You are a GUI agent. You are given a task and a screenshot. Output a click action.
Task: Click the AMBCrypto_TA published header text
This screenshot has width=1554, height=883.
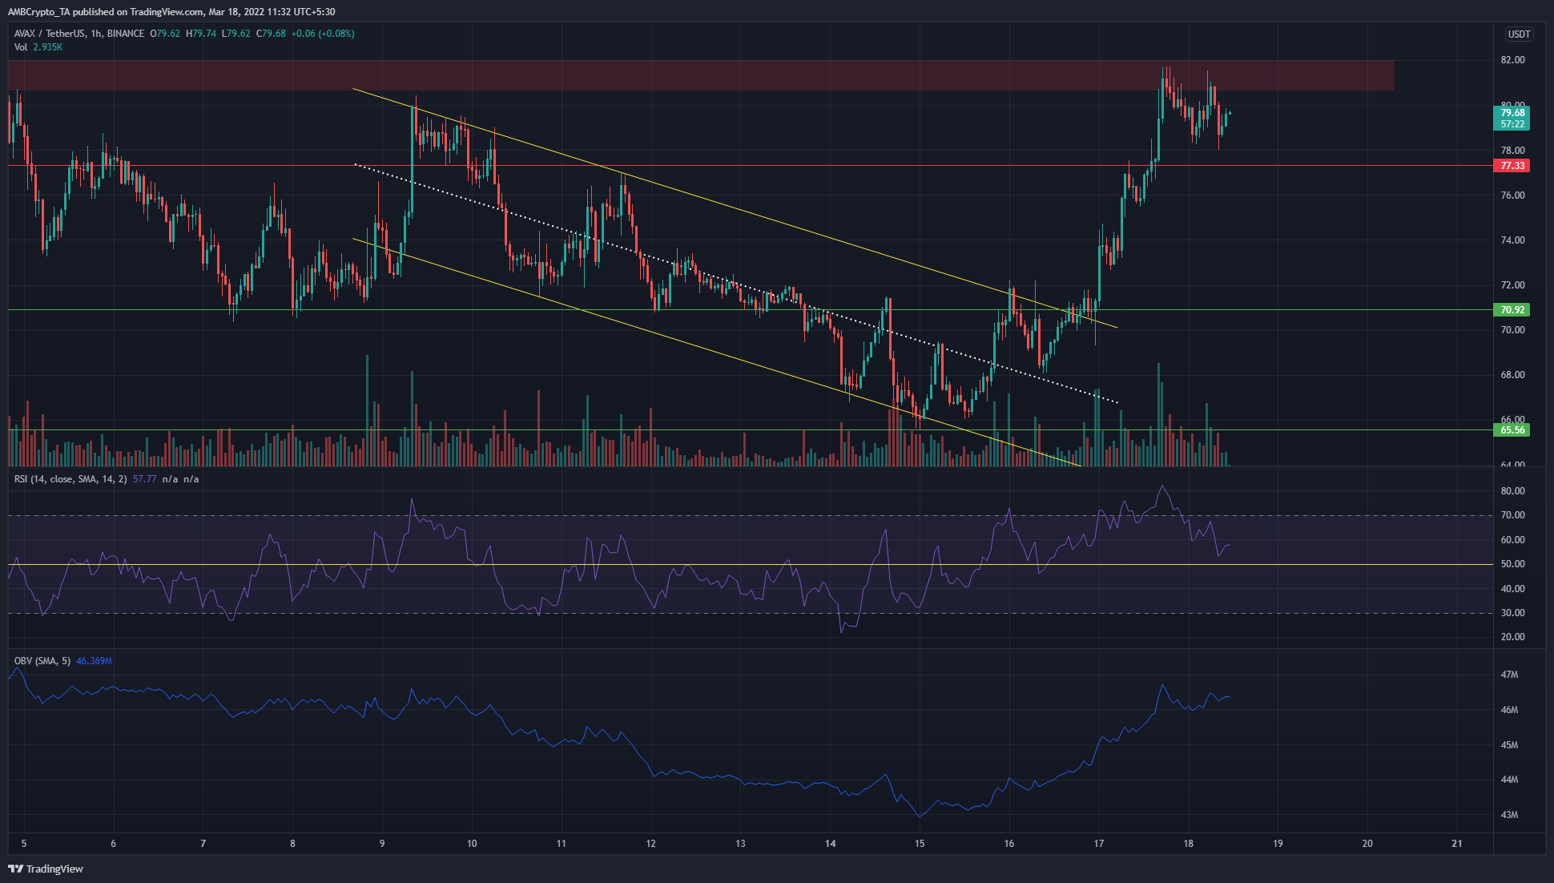click(x=171, y=12)
